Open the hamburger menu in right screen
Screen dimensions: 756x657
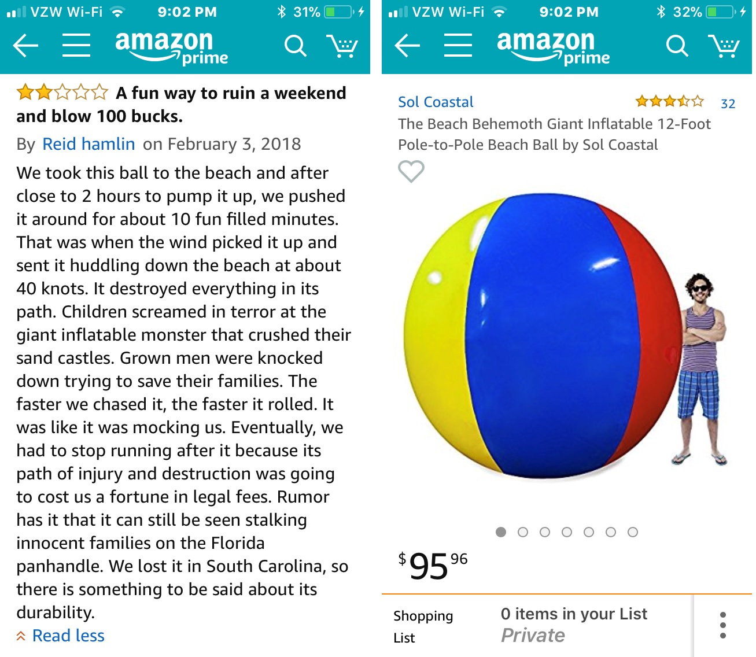[x=458, y=46]
